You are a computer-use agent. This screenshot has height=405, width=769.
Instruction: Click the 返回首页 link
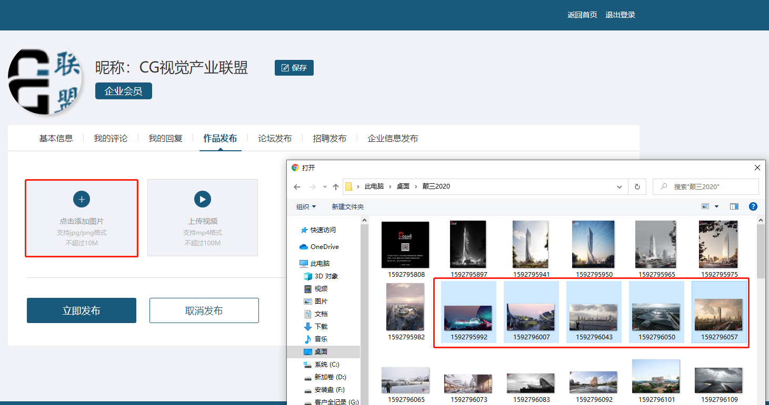582,15
